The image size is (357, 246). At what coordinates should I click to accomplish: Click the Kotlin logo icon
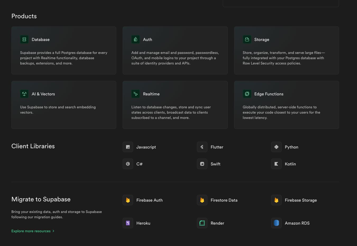click(276, 164)
